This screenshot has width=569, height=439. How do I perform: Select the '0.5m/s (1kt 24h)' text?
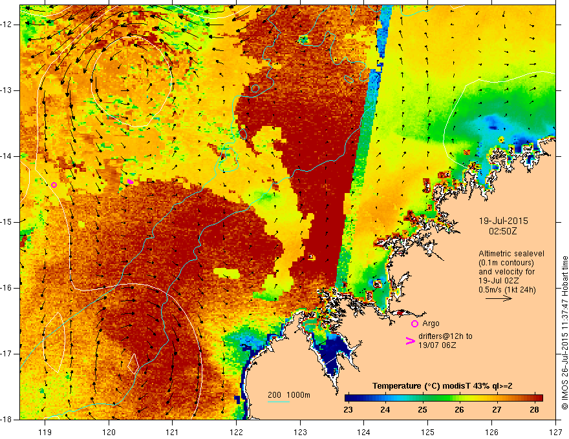click(x=507, y=290)
